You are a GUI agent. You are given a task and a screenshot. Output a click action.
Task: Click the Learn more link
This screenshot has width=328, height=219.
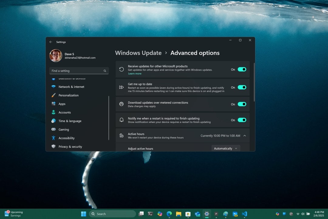[x=135, y=73]
